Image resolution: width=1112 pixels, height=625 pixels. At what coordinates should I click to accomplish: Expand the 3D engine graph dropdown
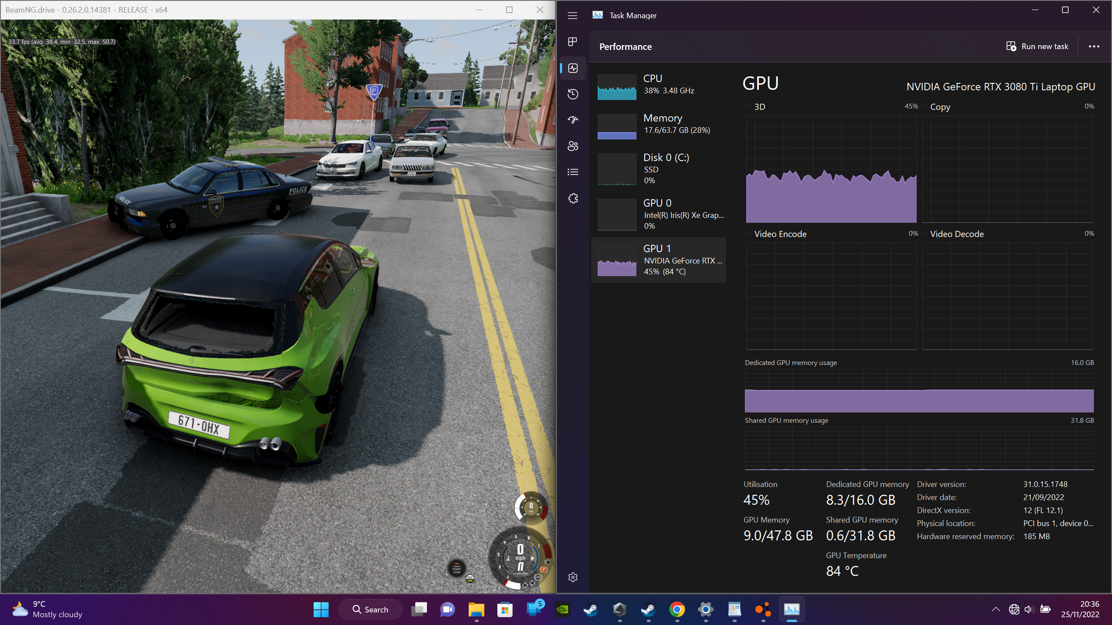click(x=749, y=107)
